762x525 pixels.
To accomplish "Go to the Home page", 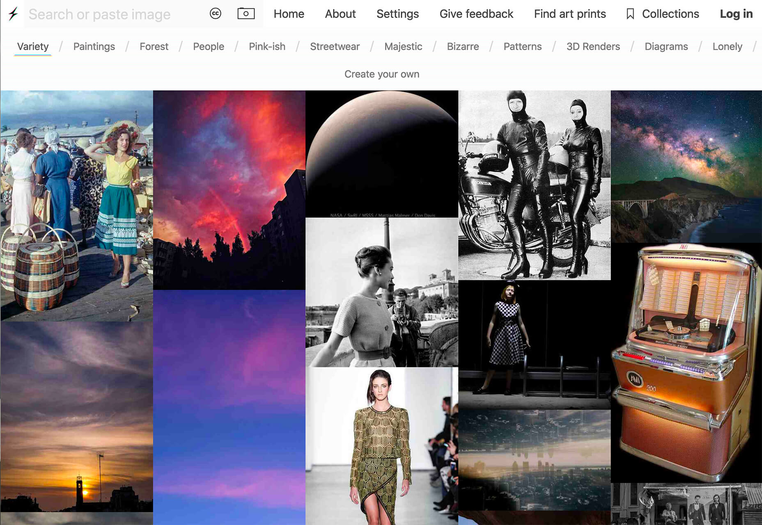I will click(x=289, y=14).
